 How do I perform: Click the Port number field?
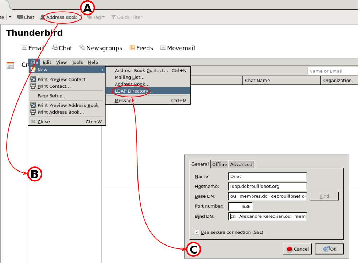240,206
